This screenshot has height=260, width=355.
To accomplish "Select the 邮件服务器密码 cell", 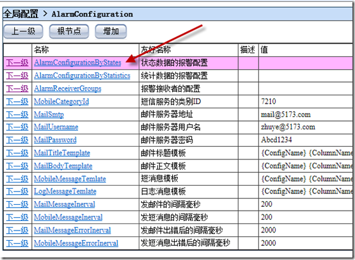I will pyautogui.click(x=188, y=140).
